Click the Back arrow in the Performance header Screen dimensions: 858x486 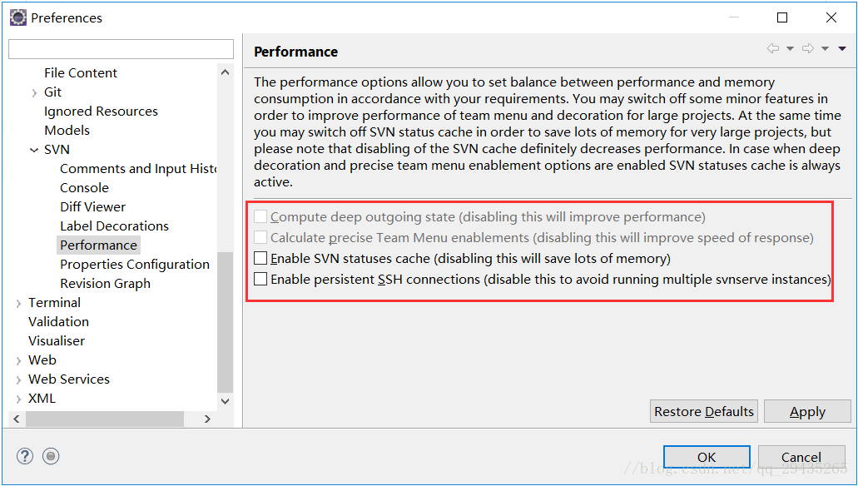(773, 49)
